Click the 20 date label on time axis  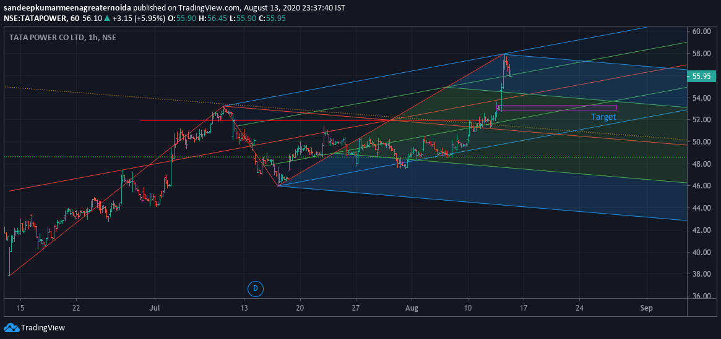300,306
